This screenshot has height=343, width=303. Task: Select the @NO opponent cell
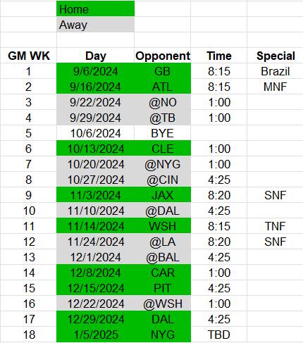[163, 102]
